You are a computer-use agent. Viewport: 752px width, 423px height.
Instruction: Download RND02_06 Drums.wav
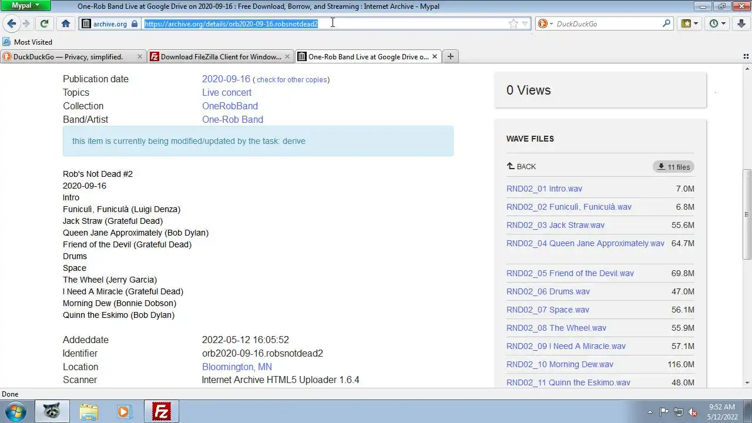pyautogui.click(x=548, y=291)
